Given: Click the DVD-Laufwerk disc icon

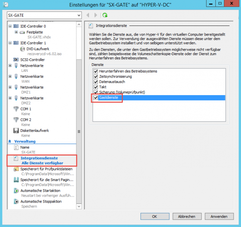Looking at the screenshot, I should (22, 49).
